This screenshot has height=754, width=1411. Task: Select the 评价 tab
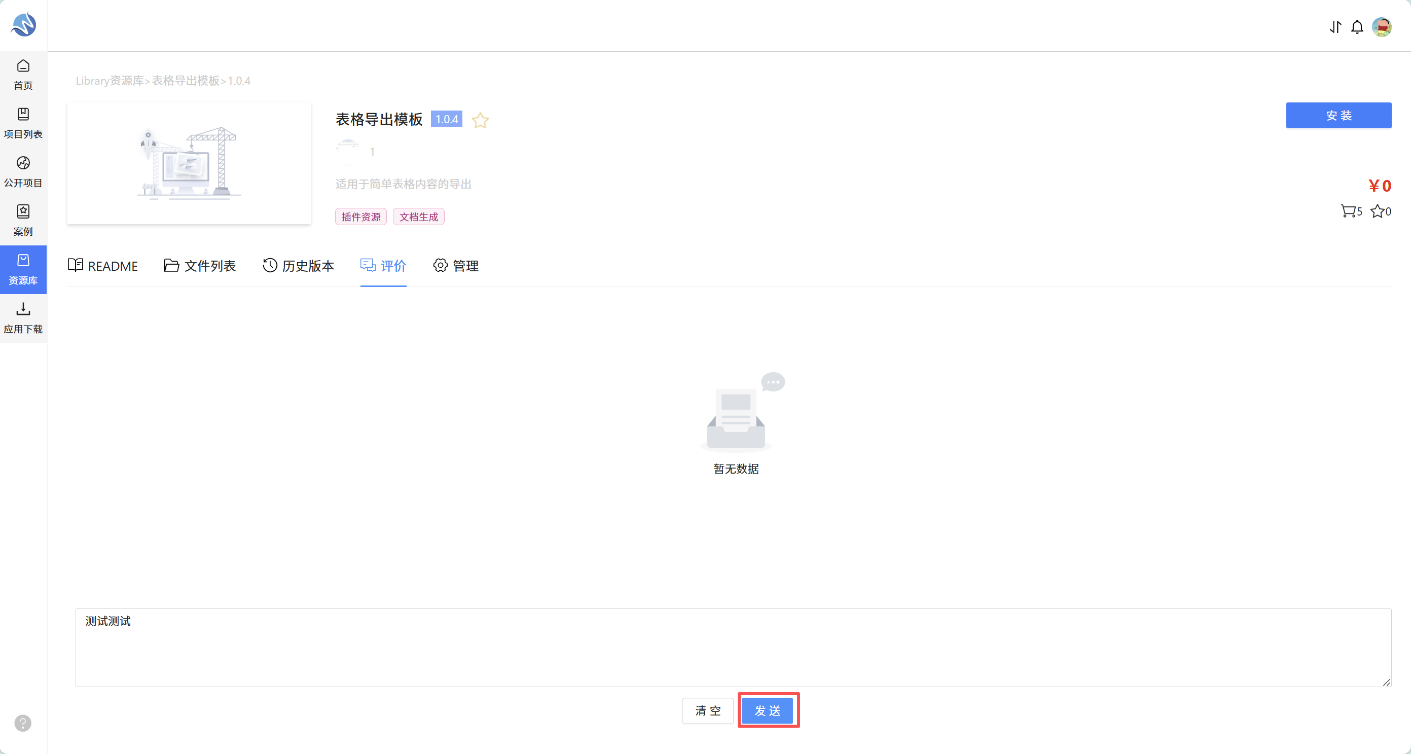click(383, 266)
